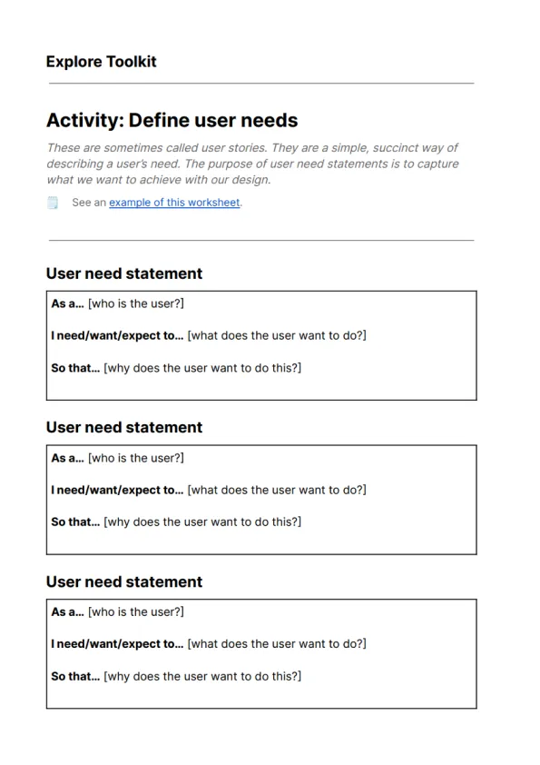Click 'I need/want/expect to...' in first statement box
This screenshot has width=540, height=765.
117,335
